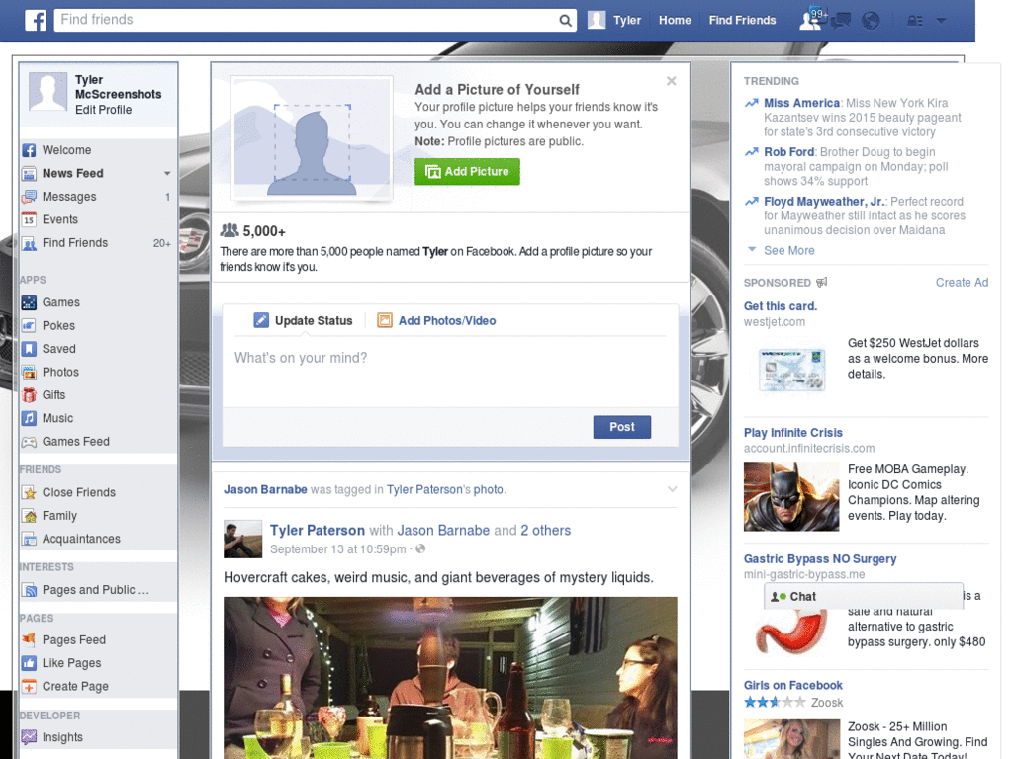Click the post audience globe icon
1013x759 pixels.
click(x=420, y=549)
